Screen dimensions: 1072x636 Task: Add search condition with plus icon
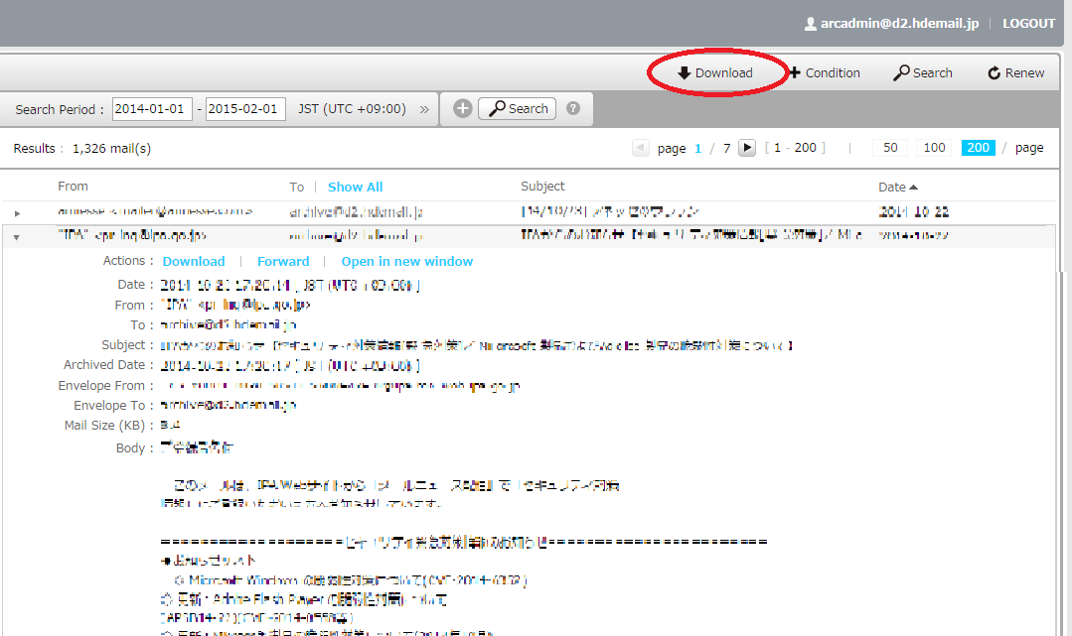pyautogui.click(x=463, y=108)
